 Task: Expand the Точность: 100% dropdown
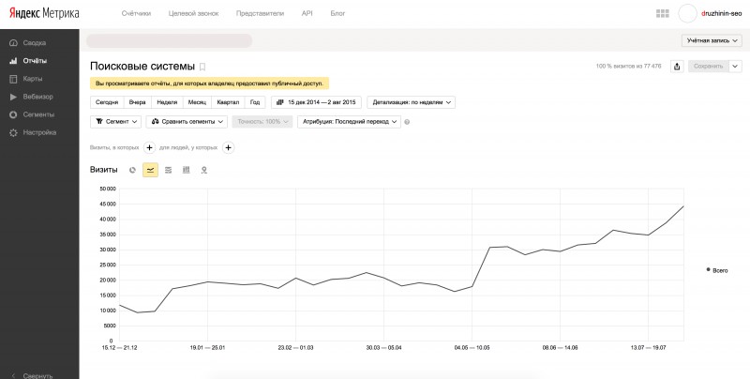[262, 122]
